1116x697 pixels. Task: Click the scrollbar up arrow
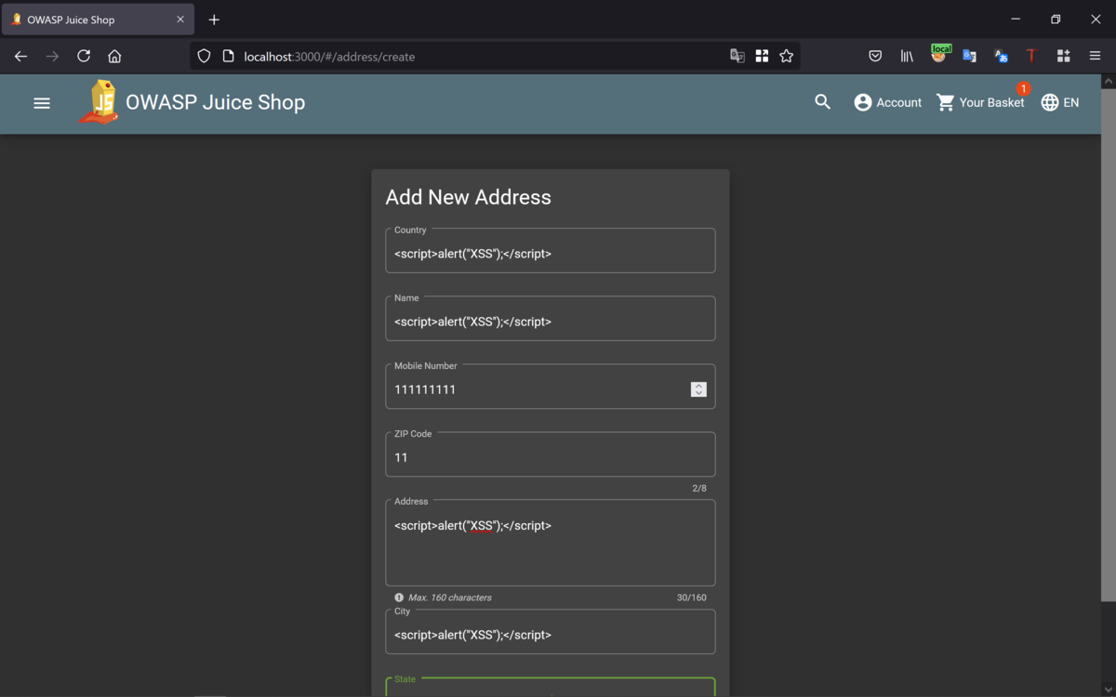click(x=1108, y=82)
